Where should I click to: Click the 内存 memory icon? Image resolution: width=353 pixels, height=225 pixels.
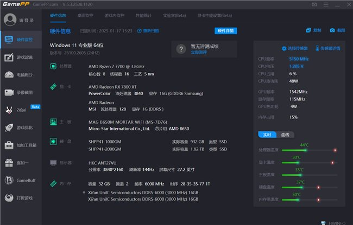(53, 183)
